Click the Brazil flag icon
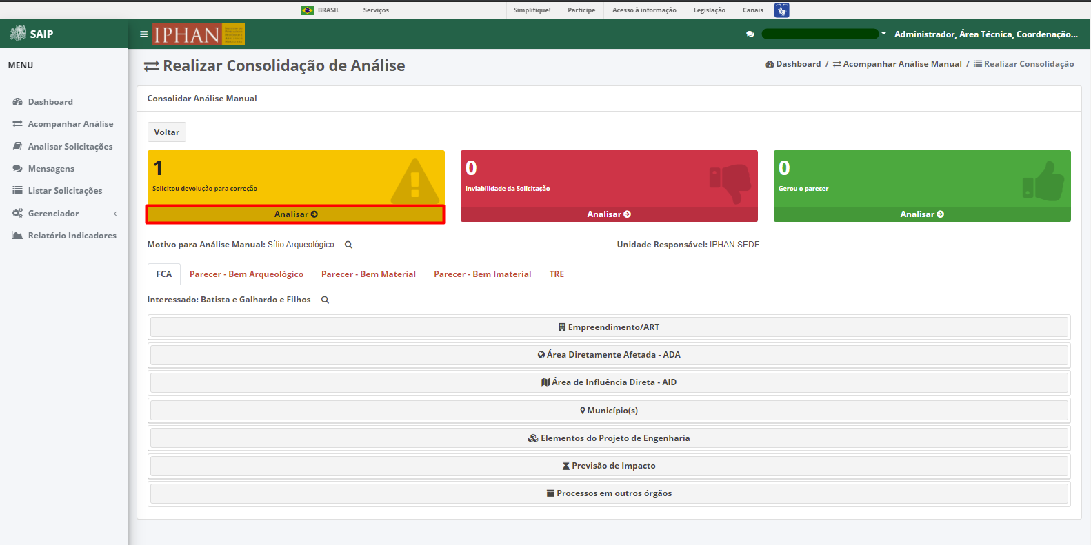 coord(308,10)
